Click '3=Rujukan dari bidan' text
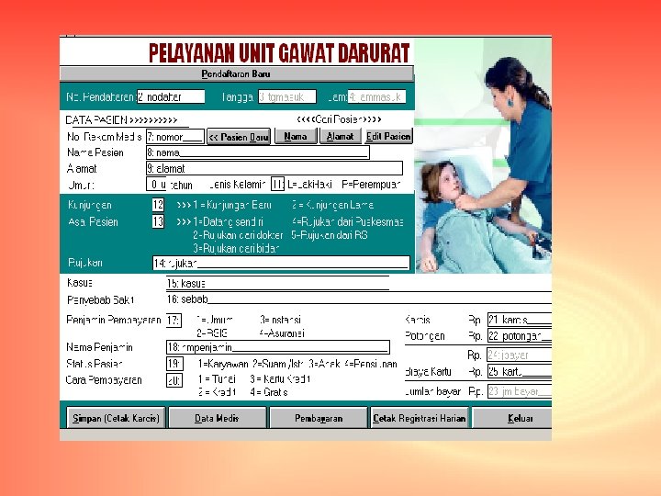Viewport: 661px width, 496px height. [x=236, y=248]
